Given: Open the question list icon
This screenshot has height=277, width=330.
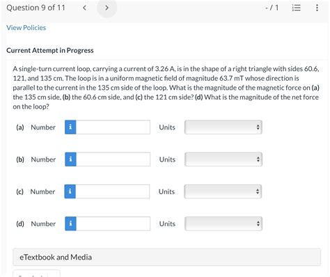Looking at the screenshot, I should 296,8.
